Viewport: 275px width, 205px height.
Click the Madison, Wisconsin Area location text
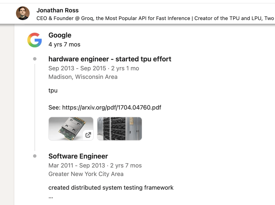(x=83, y=77)
